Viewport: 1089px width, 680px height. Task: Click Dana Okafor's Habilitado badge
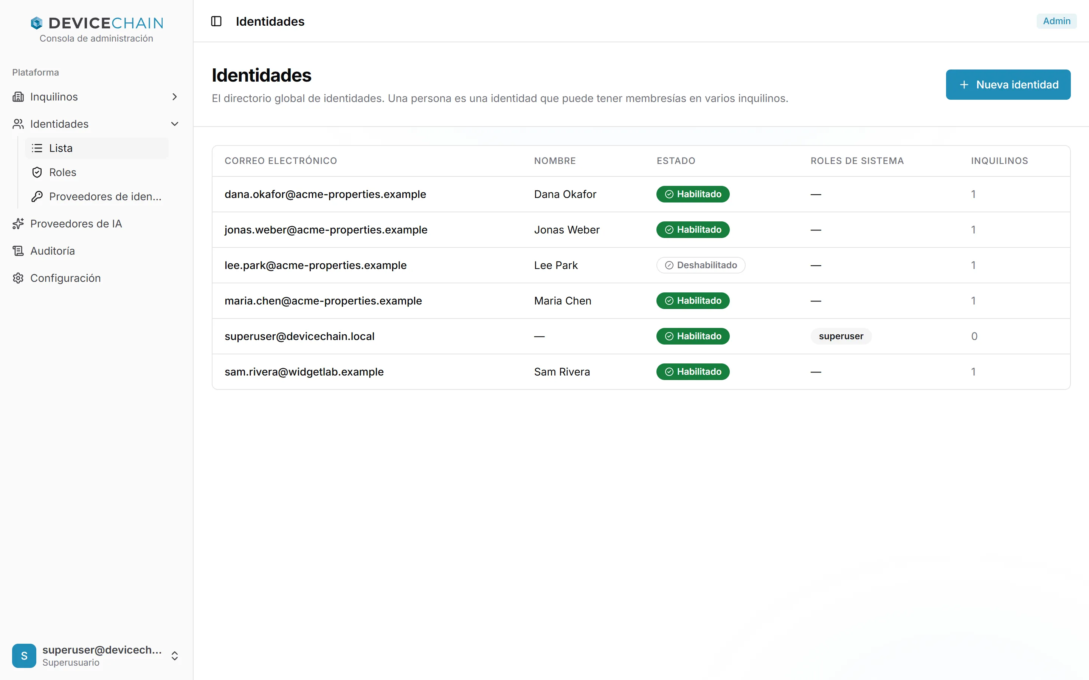[693, 194]
